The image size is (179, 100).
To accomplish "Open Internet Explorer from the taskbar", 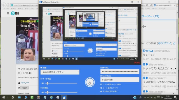I will 51,97.
